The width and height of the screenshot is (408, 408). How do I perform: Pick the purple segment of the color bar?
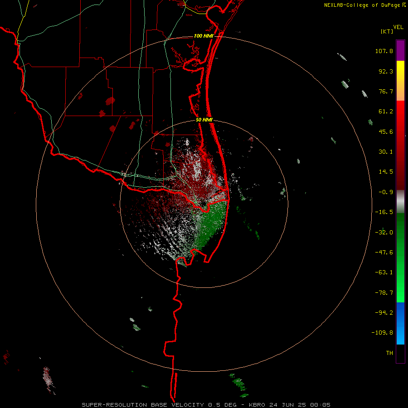pos(400,50)
